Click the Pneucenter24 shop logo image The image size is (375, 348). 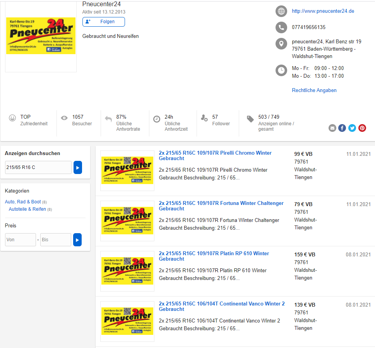41,36
